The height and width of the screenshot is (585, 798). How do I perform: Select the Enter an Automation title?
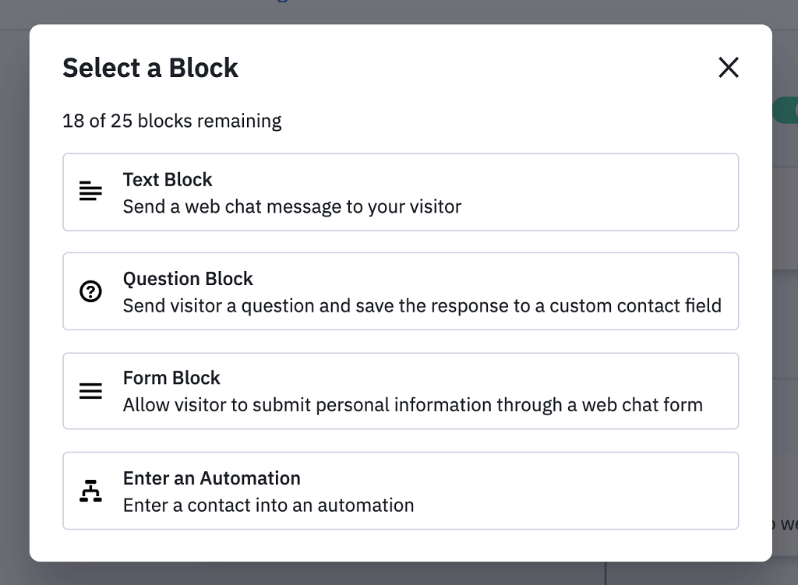[x=211, y=478]
